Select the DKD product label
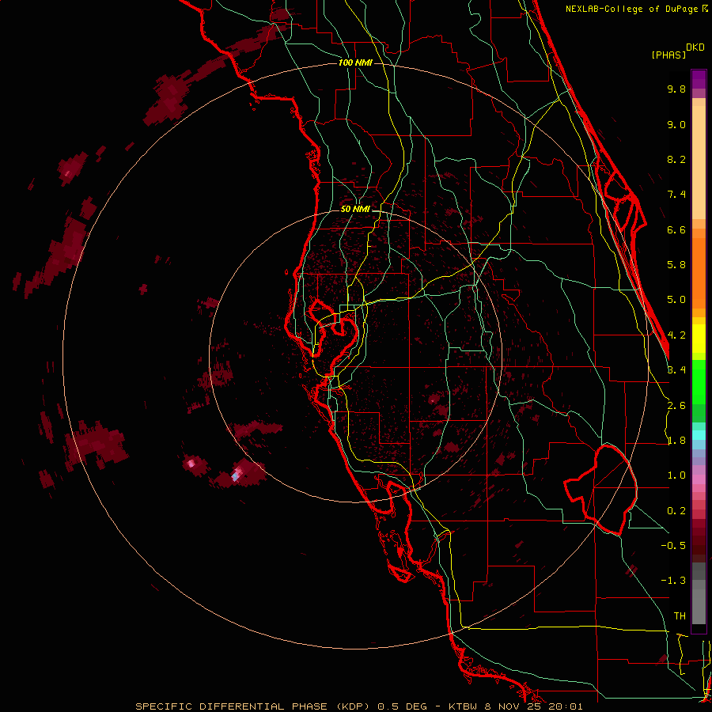This screenshot has width=712, height=712. (x=695, y=47)
